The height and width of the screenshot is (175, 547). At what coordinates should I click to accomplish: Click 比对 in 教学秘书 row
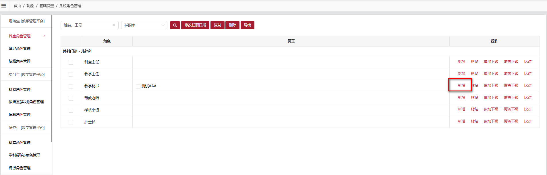coord(528,85)
